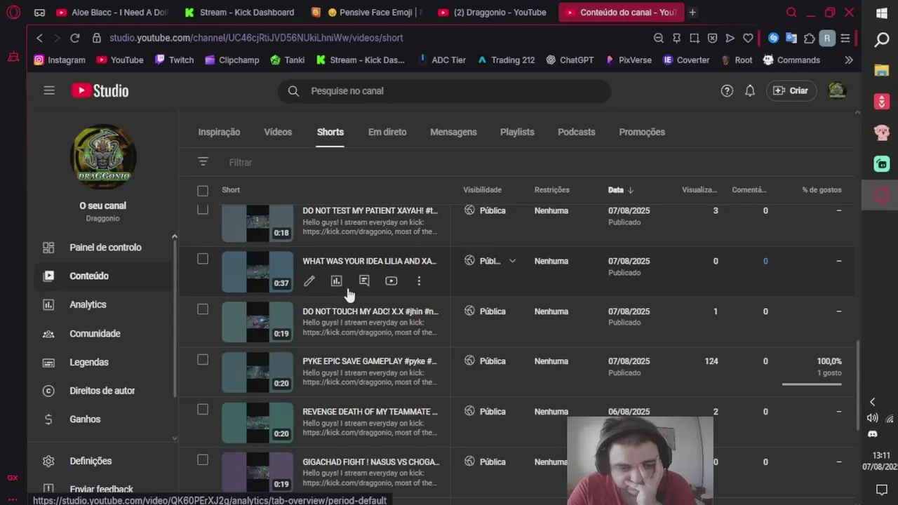
Task: Open the Opera search tabs icon
Action: tap(791, 13)
